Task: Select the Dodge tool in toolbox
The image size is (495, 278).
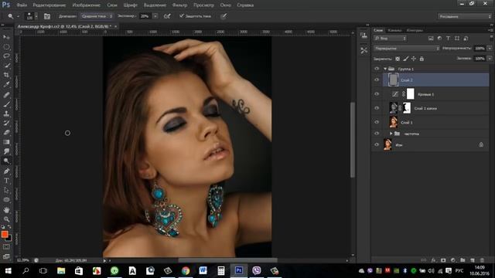Action: click(6, 161)
